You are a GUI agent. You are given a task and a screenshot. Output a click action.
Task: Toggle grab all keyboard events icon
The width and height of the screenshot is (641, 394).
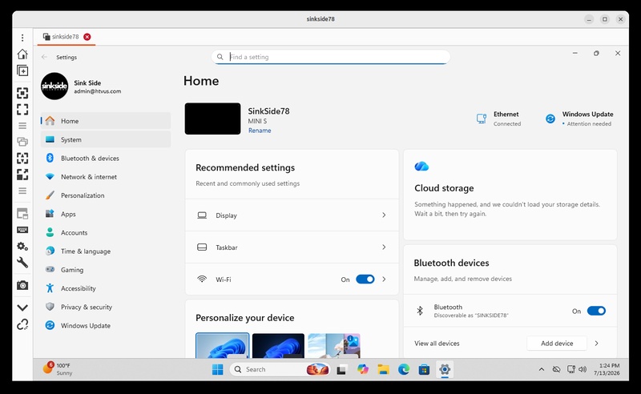click(x=22, y=230)
